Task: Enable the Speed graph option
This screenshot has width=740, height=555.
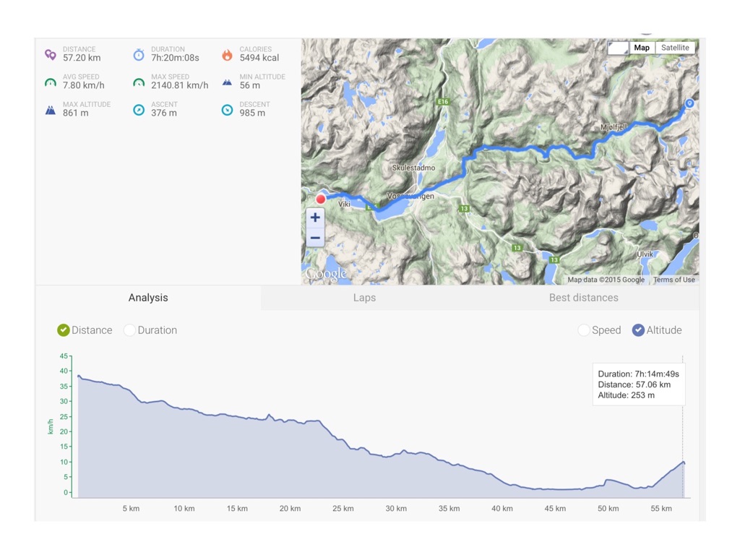Action: (584, 330)
